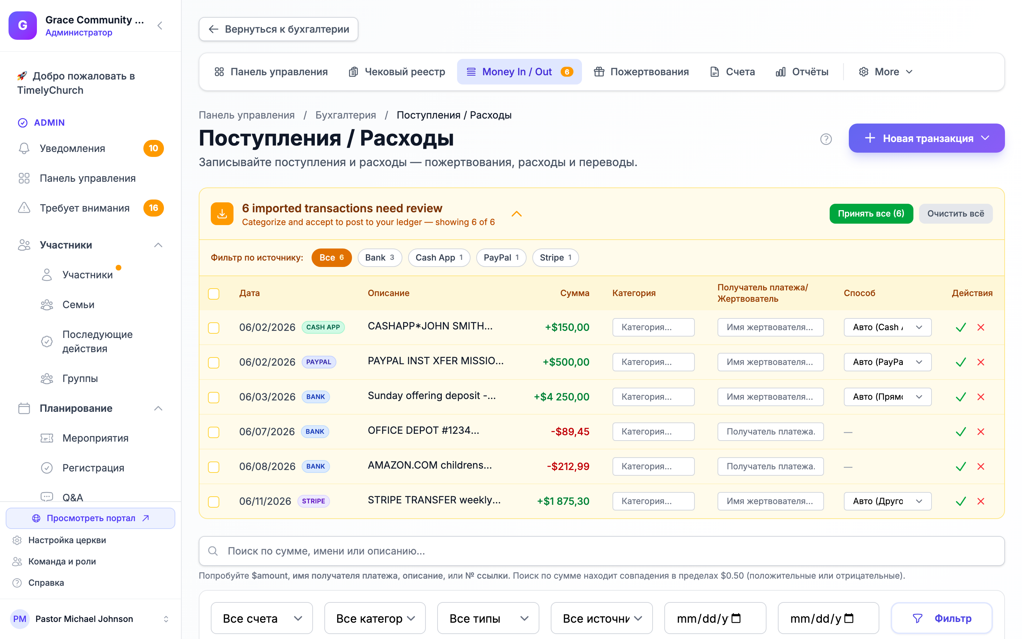This screenshot has height=639, width=1022.
Task: Open the Все счета dropdown
Action: pos(262,618)
